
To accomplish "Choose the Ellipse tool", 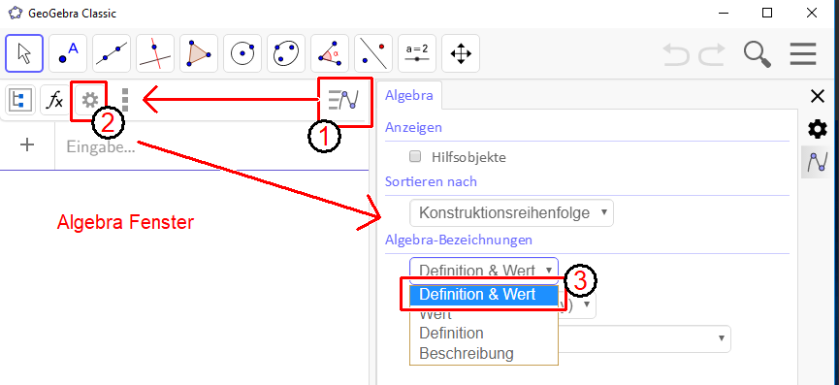I will [286, 53].
